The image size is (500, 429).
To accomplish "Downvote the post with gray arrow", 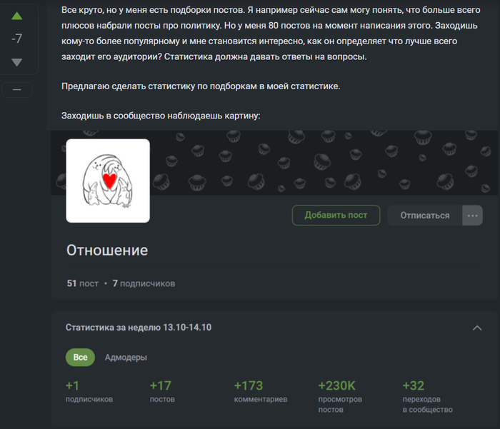I will point(16,62).
